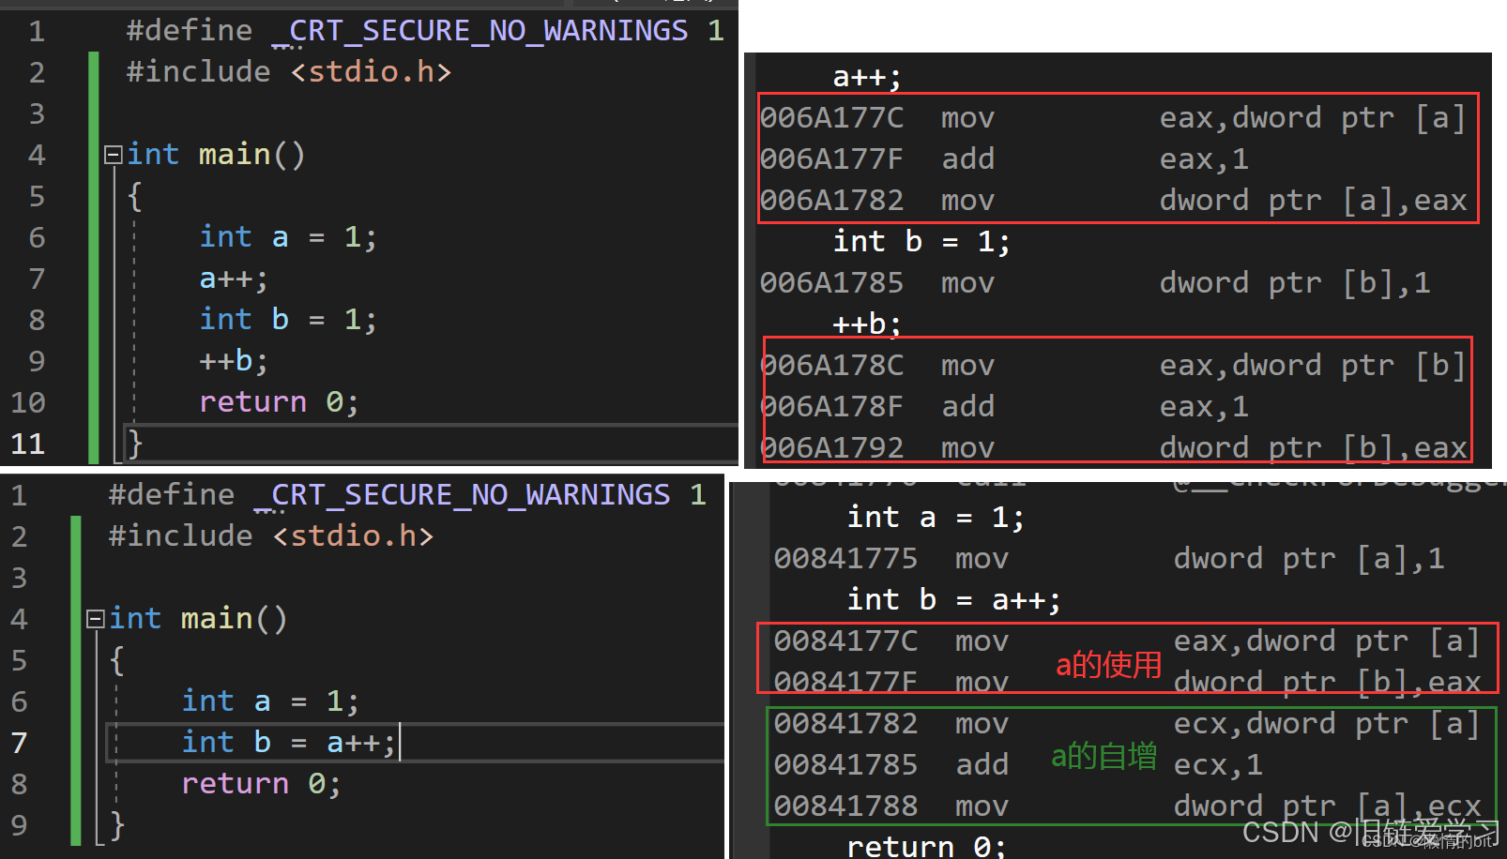Click address 00841782 in bottom disassembly

click(845, 724)
